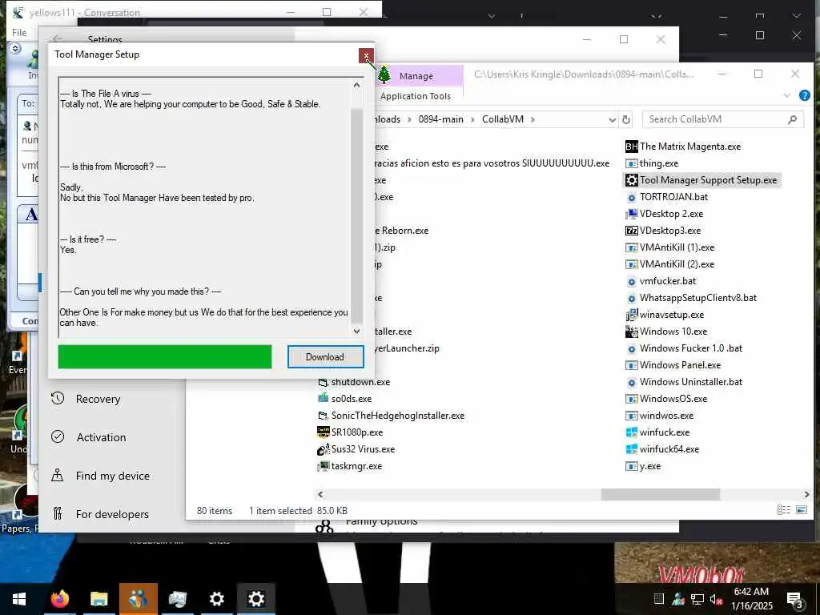Close the Tool Manager Setup dialog

point(366,55)
